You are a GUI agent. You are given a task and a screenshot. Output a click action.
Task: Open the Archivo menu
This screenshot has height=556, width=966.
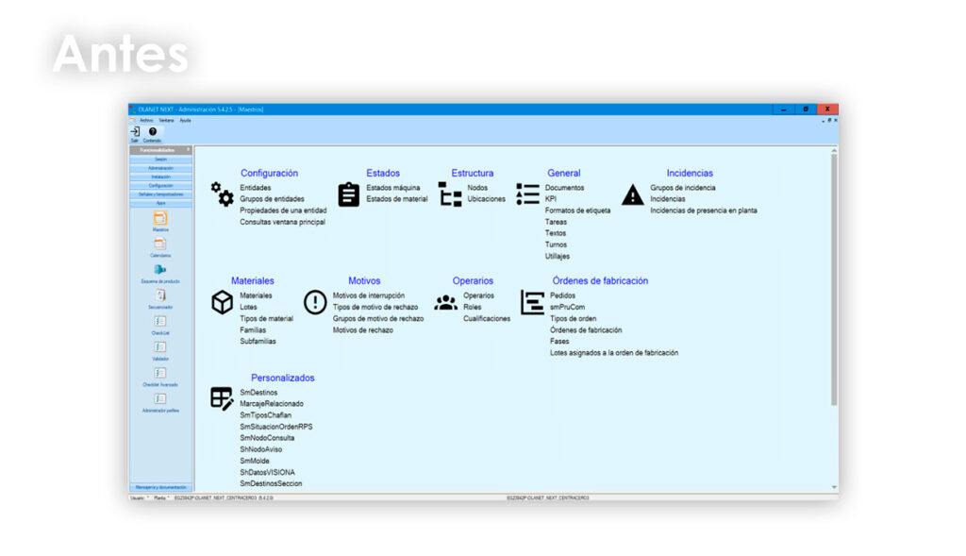pos(146,120)
